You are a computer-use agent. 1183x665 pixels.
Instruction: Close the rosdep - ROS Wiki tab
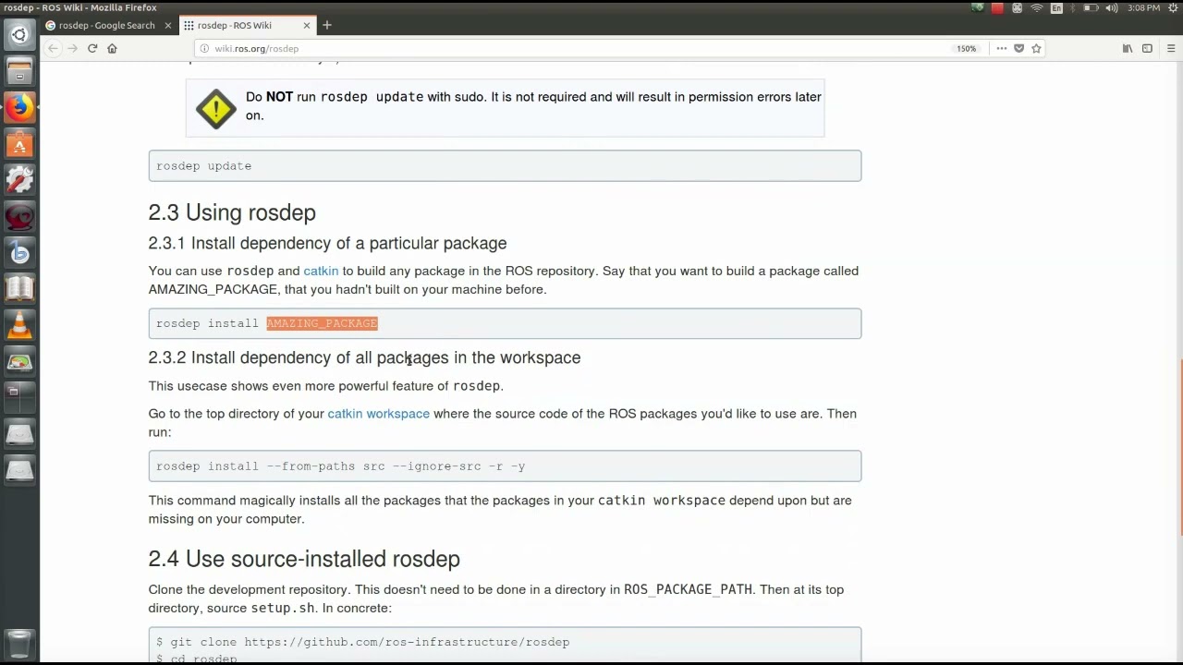tap(307, 26)
